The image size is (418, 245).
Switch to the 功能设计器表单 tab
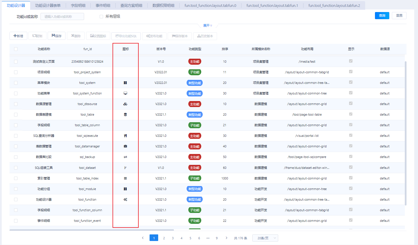(48, 5)
